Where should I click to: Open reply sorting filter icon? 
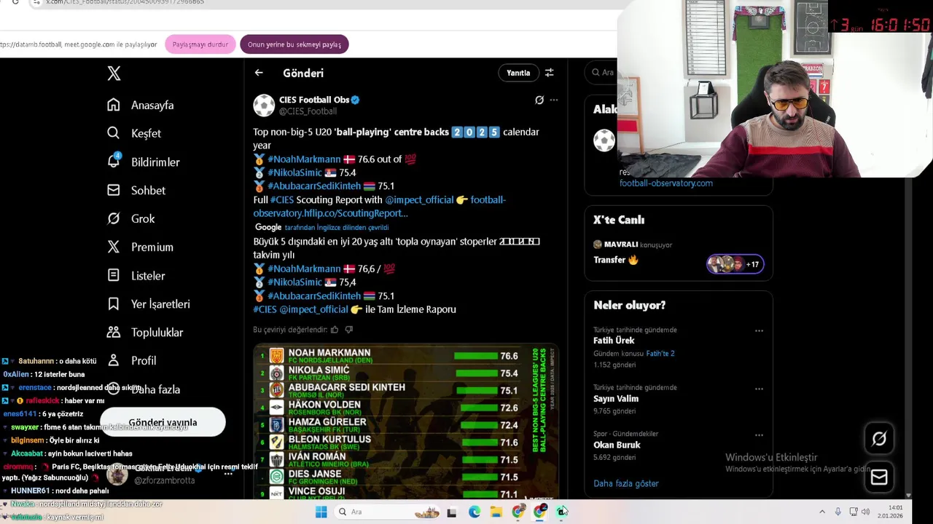550,73
